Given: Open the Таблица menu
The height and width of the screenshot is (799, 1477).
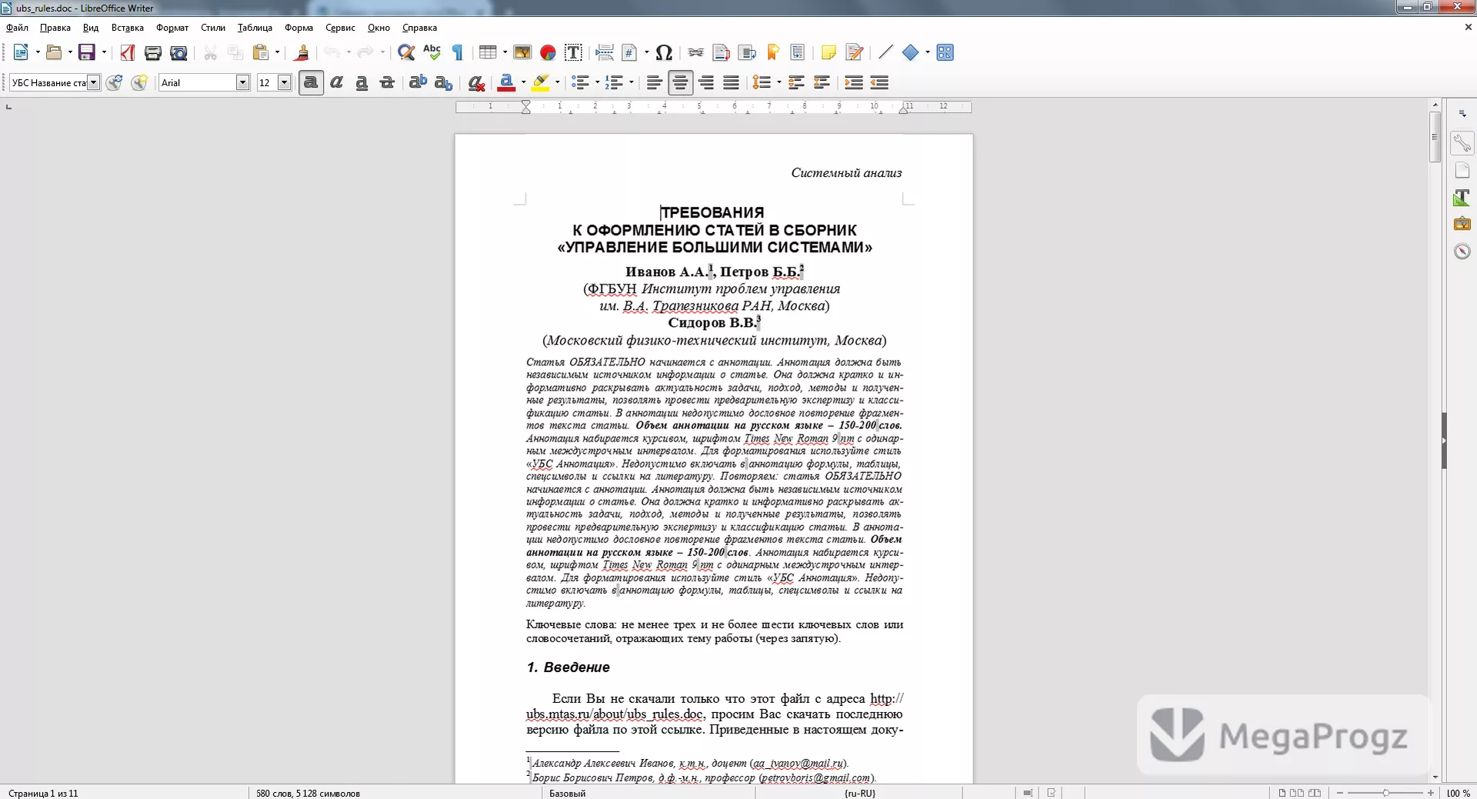Looking at the screenshot, I should click(255, 28).
